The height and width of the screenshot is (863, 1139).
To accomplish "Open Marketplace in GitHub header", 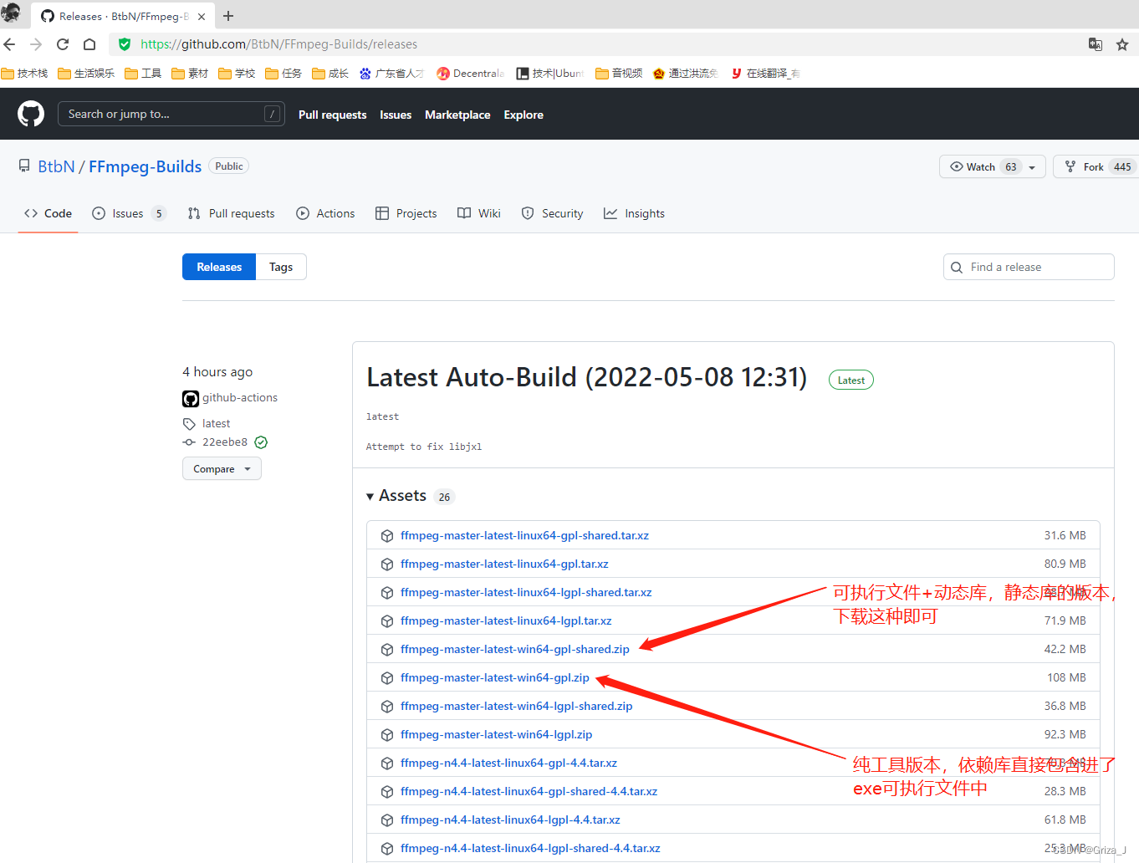I will tap(457, 115).
